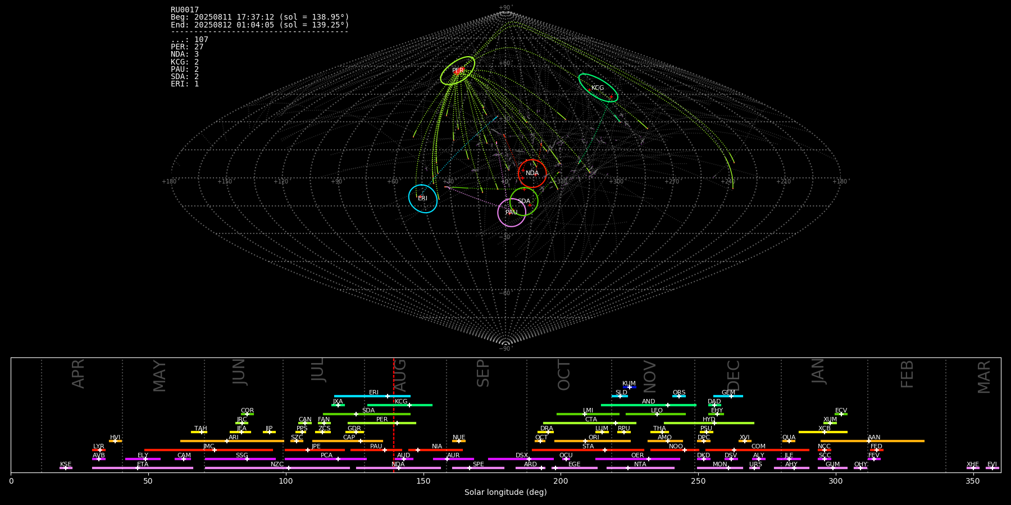Click the green SDA radiant circle

tap(523, 201)
